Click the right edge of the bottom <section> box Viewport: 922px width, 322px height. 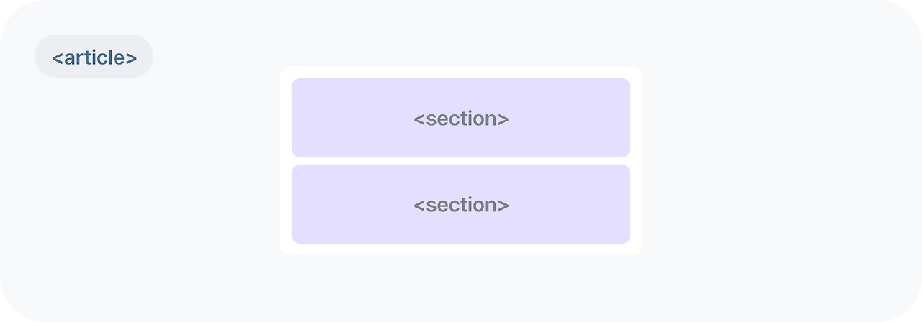pos(630,204)
